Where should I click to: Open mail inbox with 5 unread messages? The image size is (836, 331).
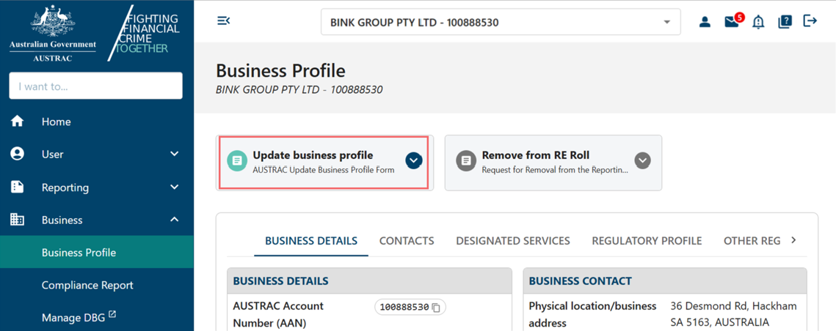[x=733, y=21]
